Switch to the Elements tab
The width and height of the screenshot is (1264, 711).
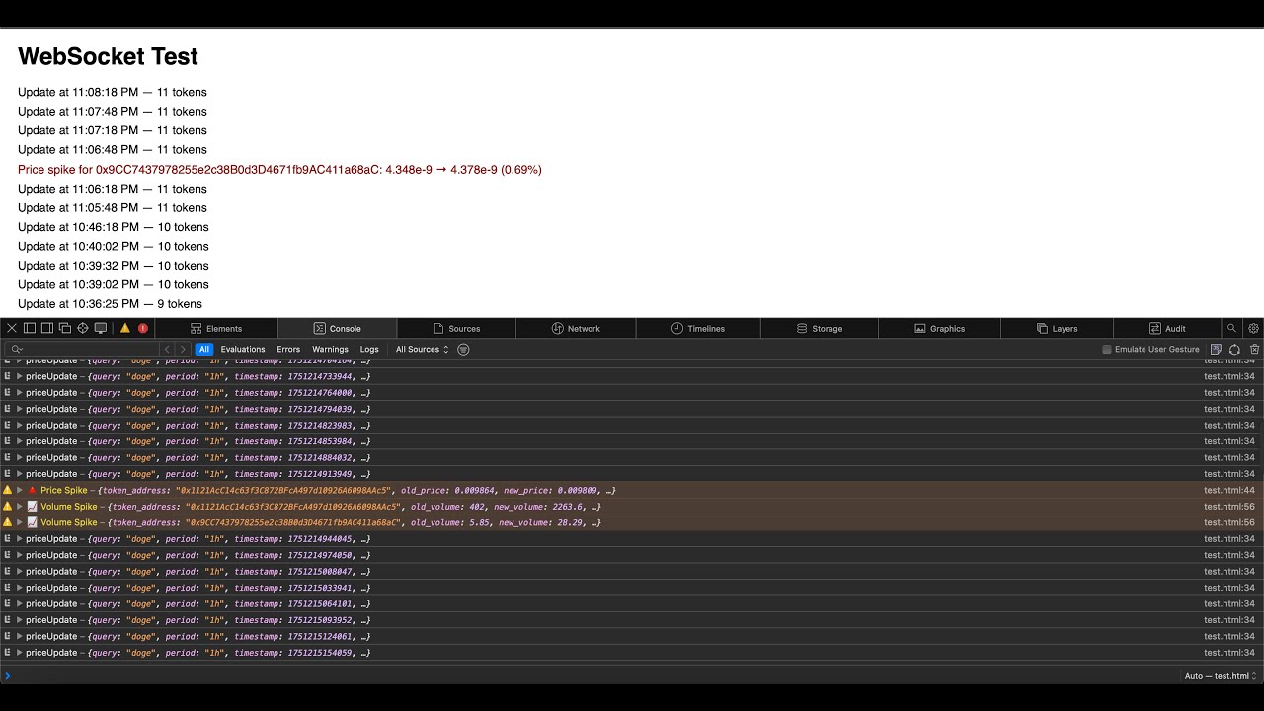tap(216, 328)
